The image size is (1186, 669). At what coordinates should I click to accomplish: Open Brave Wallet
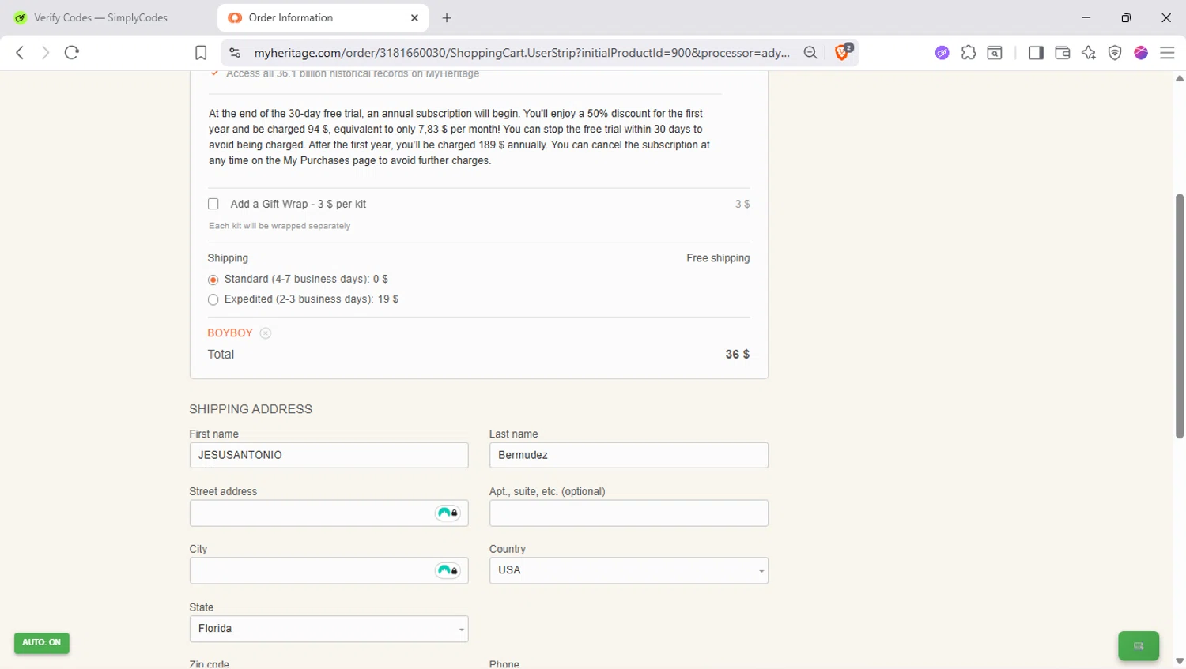point(1063,53)
